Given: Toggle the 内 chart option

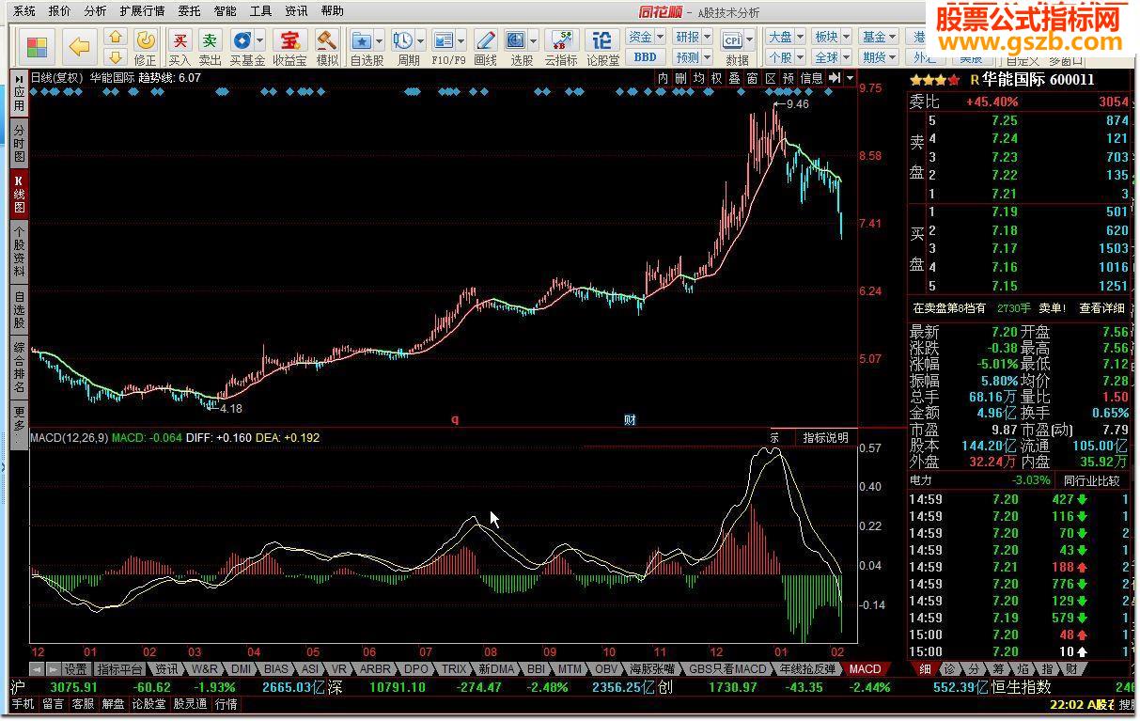Looking at the screenshot, I should [x=663, y=78].
